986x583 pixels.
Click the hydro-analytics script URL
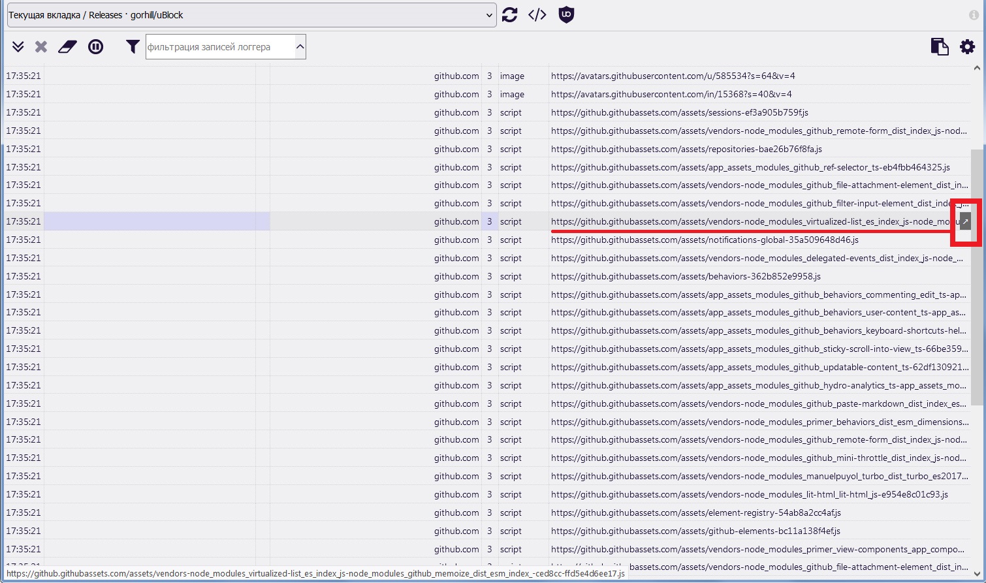759,385
